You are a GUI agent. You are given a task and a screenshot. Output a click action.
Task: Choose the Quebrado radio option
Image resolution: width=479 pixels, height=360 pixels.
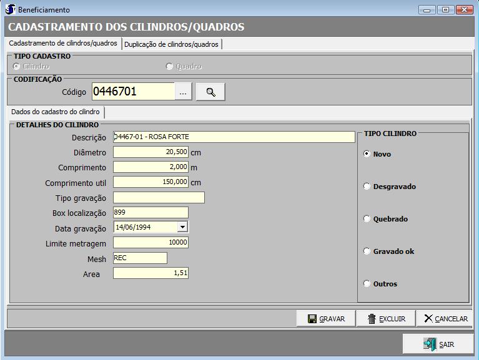(367, 219)
